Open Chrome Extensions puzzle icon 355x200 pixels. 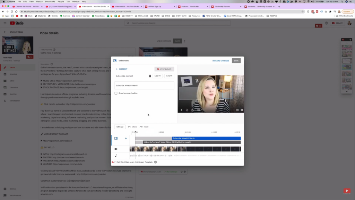(330, 11)
